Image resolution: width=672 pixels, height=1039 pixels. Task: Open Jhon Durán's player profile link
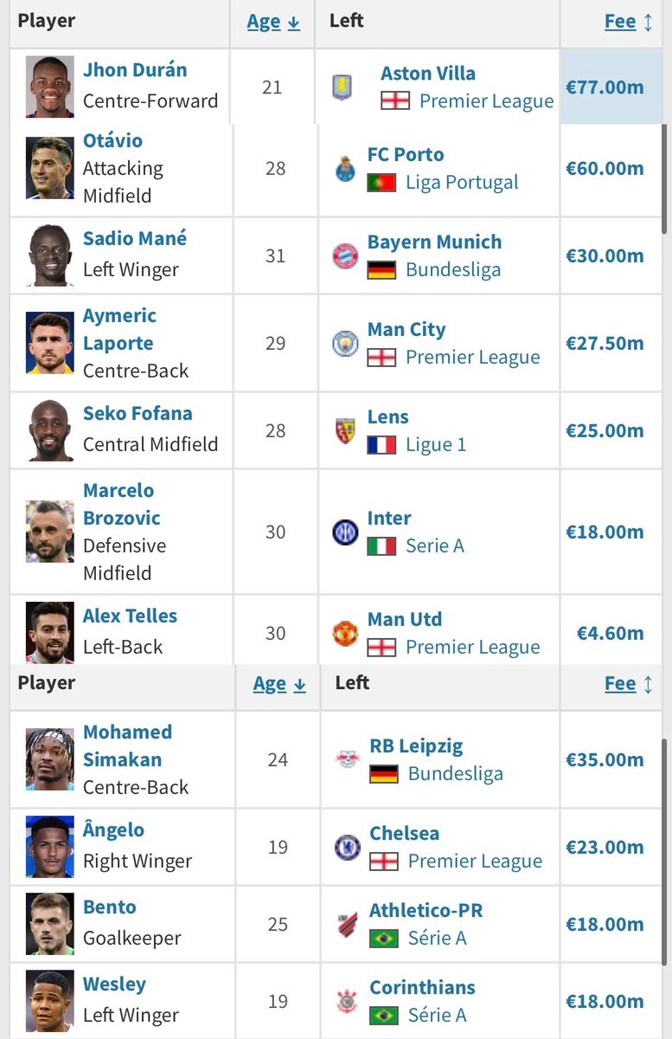tap(135, 70)
